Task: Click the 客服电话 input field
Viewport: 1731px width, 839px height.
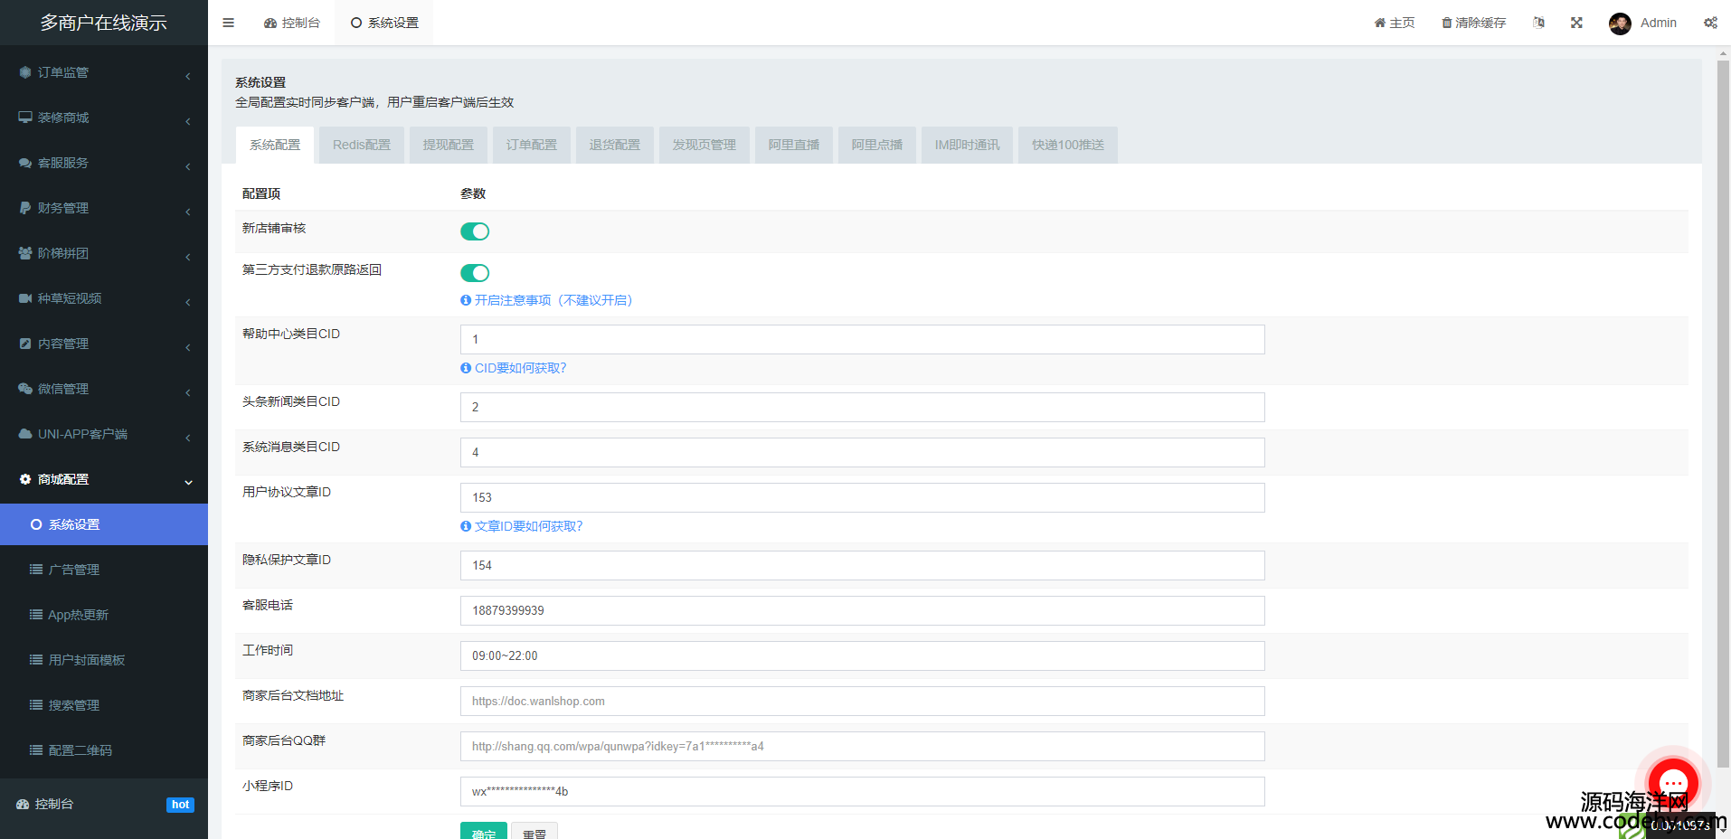Action: pos(863,611)
